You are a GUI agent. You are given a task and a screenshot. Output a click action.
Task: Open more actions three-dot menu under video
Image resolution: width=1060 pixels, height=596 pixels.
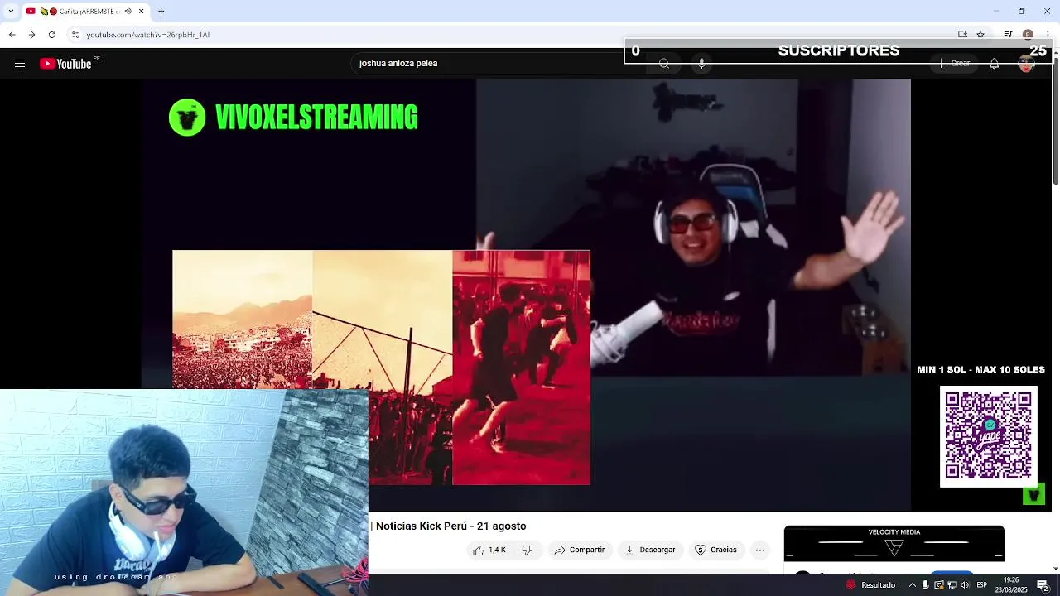click(x=760, y=550)
